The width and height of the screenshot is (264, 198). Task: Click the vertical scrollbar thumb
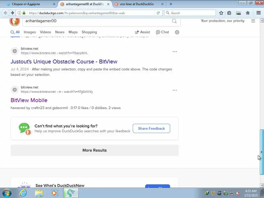tap(262, 152)
